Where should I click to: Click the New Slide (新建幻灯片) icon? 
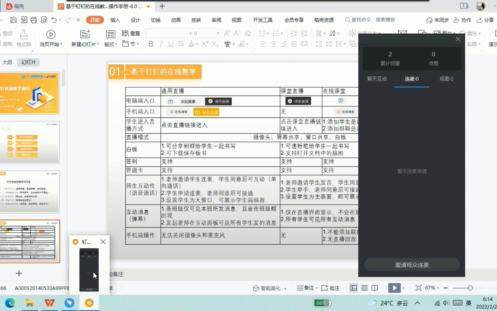(x=85, y=34)
